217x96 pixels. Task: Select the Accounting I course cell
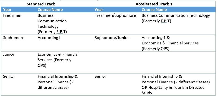(x=49, y=38)
